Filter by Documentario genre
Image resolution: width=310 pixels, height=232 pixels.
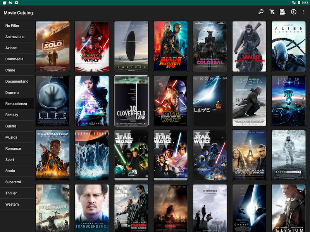pyautogui.click(x=17, y=82)
